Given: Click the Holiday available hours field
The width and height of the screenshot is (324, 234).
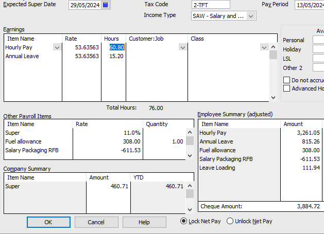Looking at the screenshot, I should [318, 49].
